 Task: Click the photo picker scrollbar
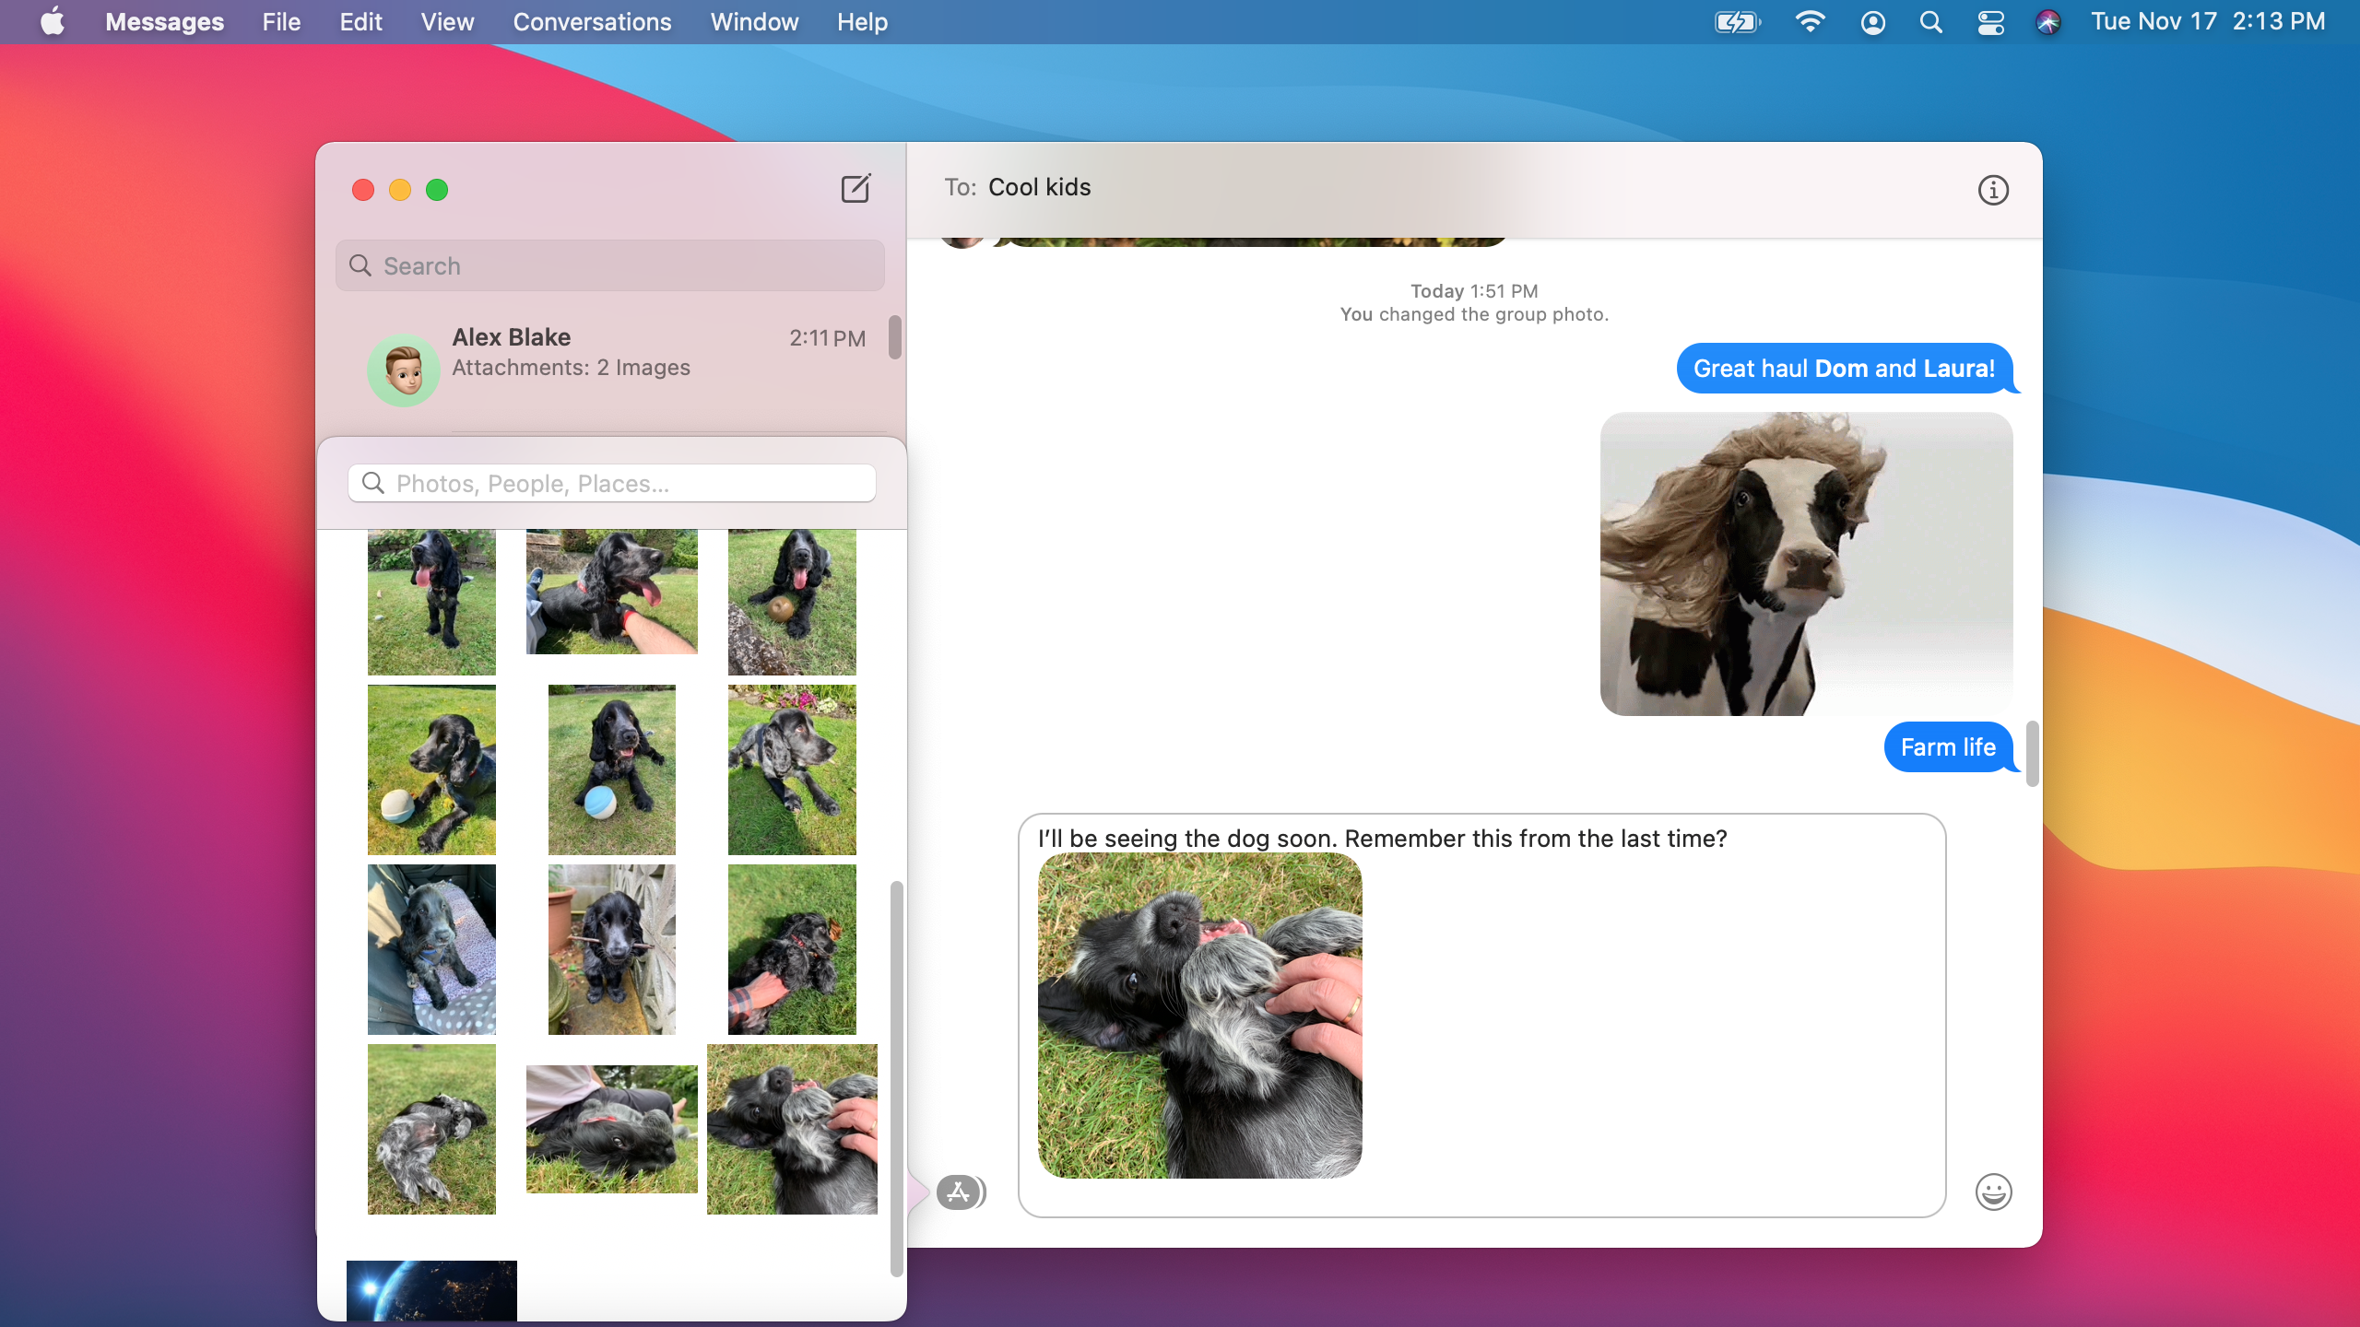[896, 1078]
